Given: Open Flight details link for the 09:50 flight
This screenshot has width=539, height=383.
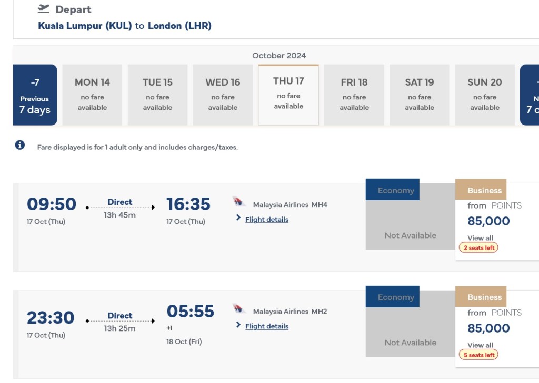Looking at the screenshot, I should click(267, 220).
